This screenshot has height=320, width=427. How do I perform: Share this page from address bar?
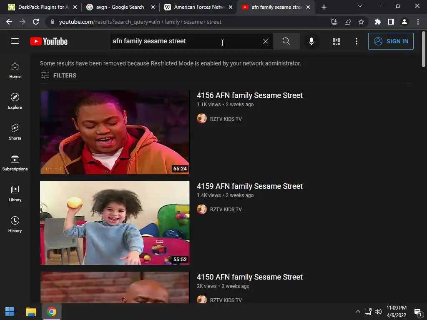[x=347, y=22]
